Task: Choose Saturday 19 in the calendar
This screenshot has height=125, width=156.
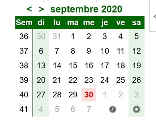Action: click(137, 65)
